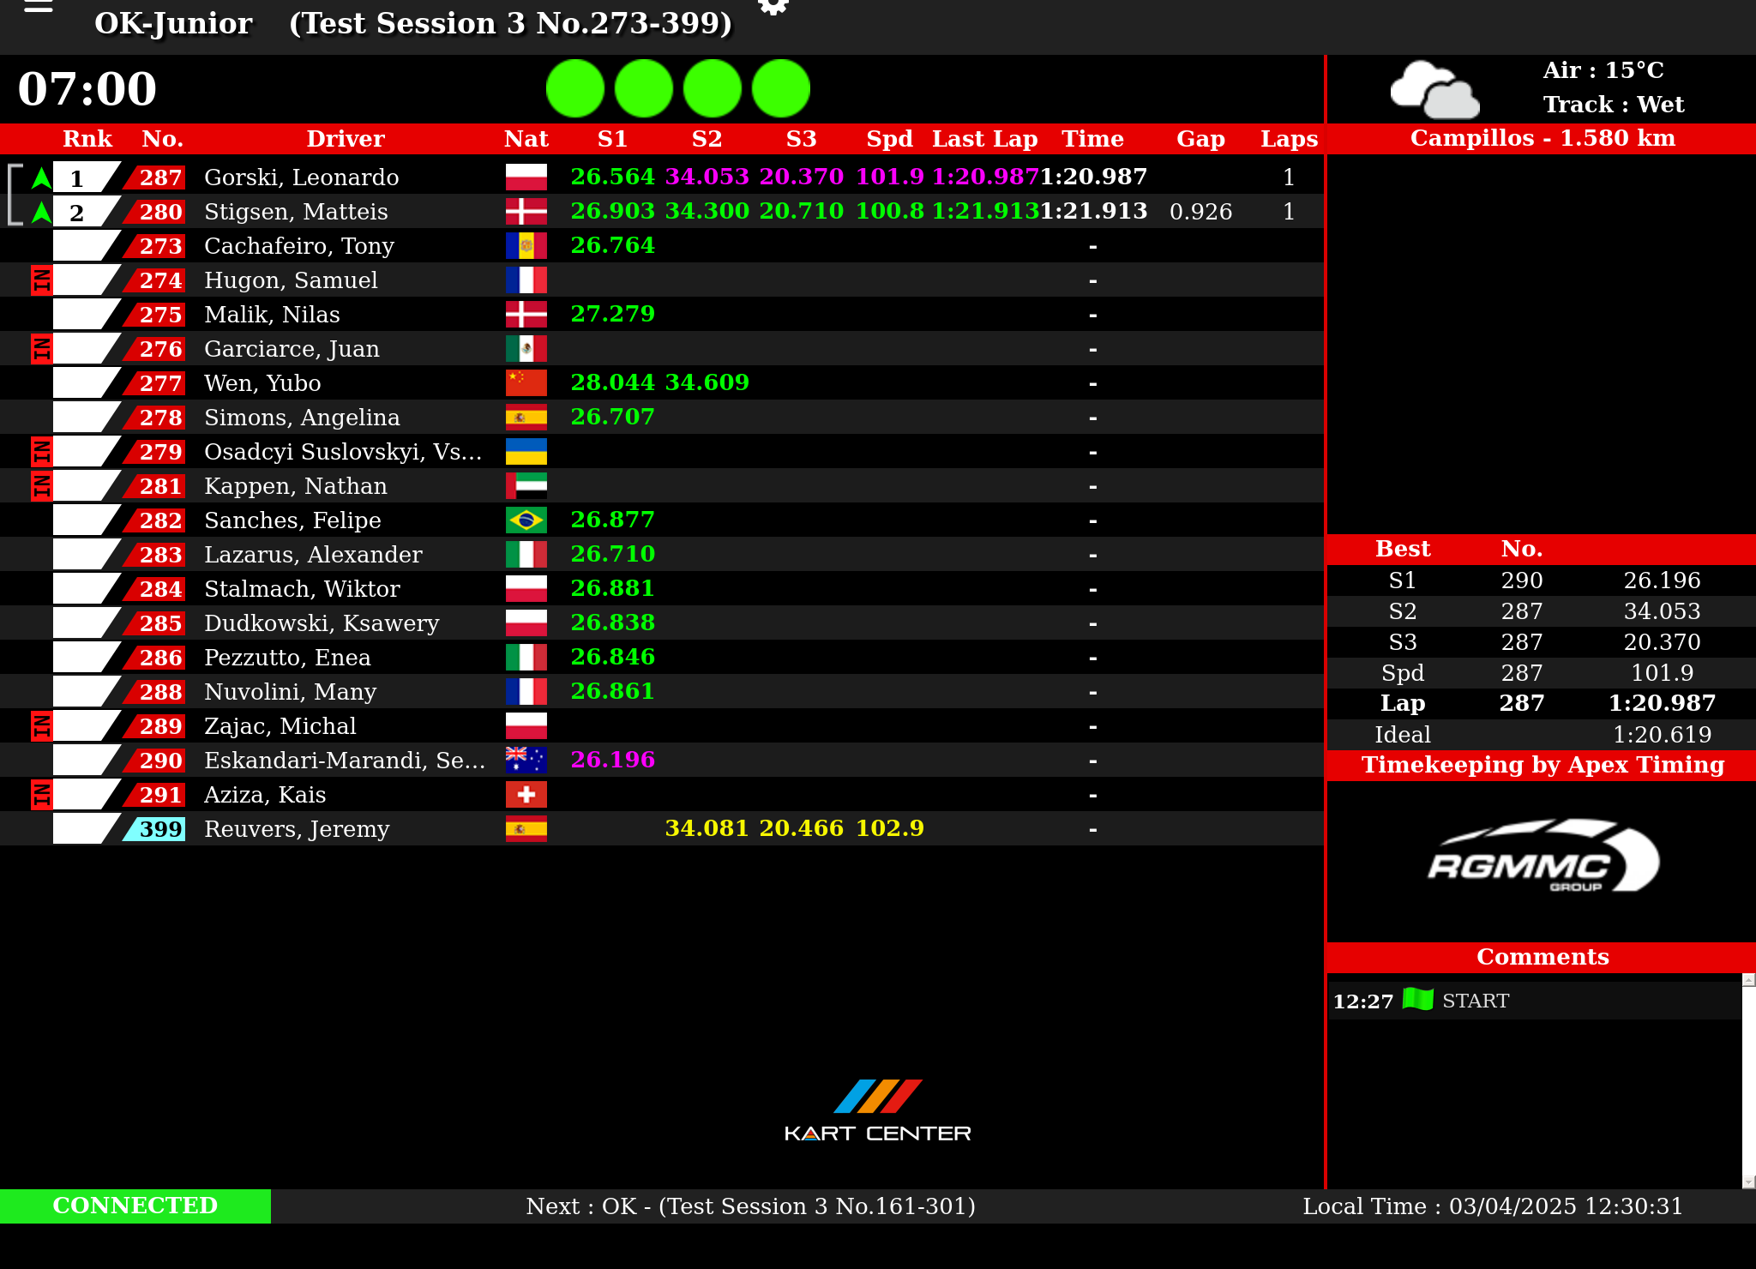Click the Driver column header
1756x1269 pixels.
(x=346, y=139)
